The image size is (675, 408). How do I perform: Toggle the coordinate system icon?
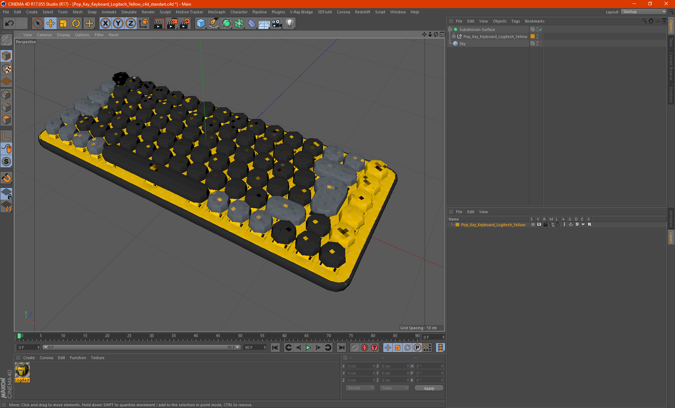[x=144, y=24]
